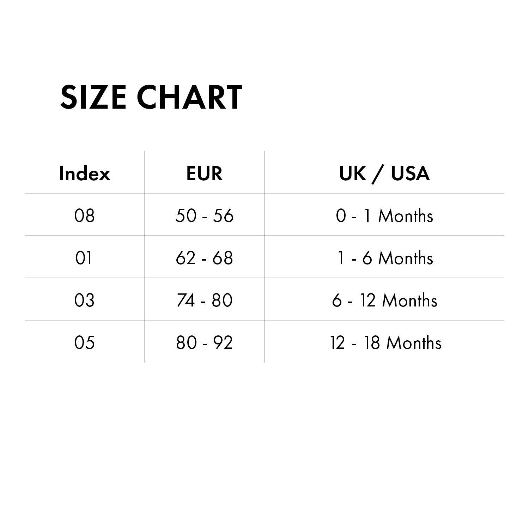This screenshot has height=529, width=529.
Task: Select index value 01
Action: click(84, 258)
